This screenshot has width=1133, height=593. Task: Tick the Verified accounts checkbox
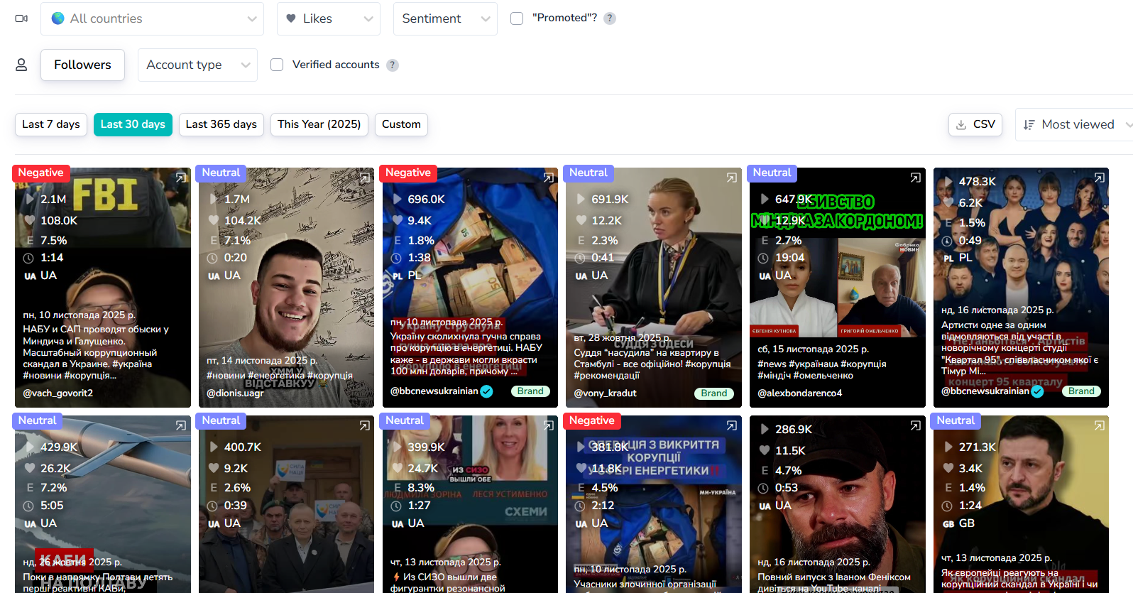click(x=277, y=65)
